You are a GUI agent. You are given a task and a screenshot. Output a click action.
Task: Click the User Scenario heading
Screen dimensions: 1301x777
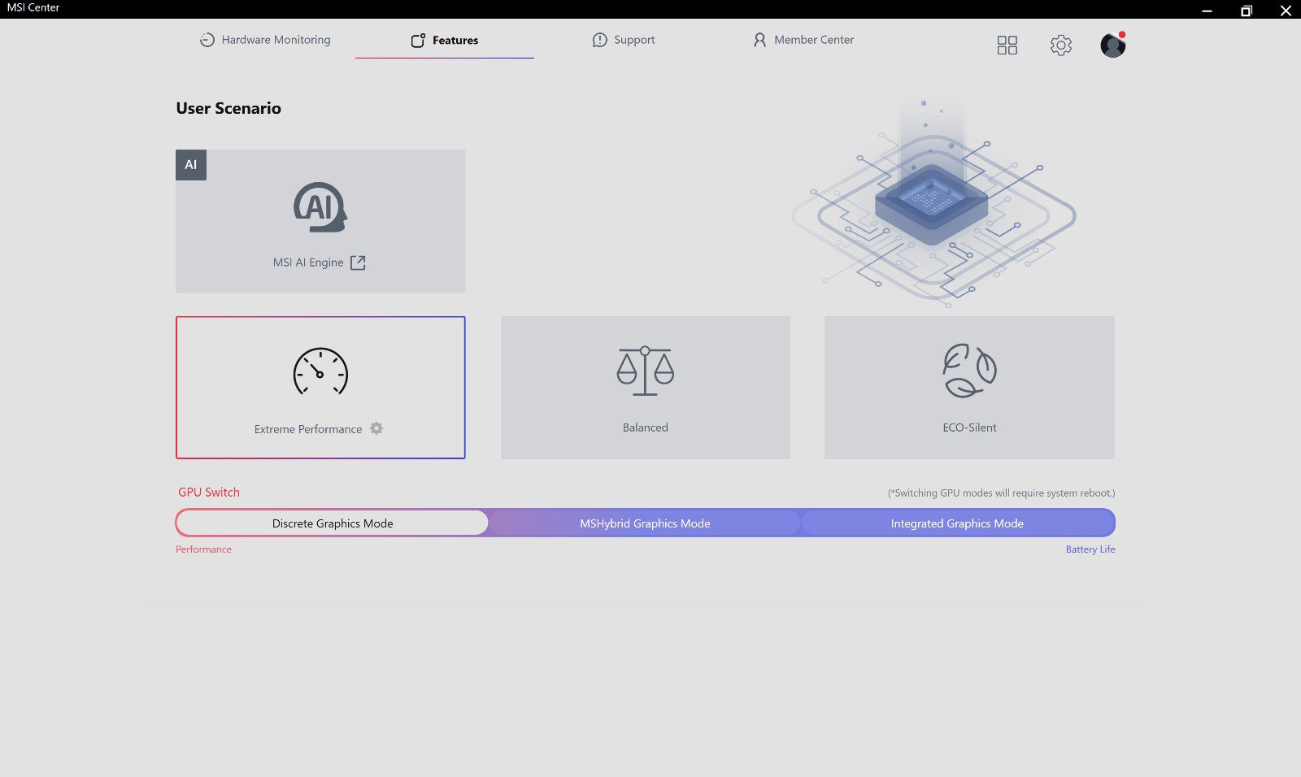228,108
